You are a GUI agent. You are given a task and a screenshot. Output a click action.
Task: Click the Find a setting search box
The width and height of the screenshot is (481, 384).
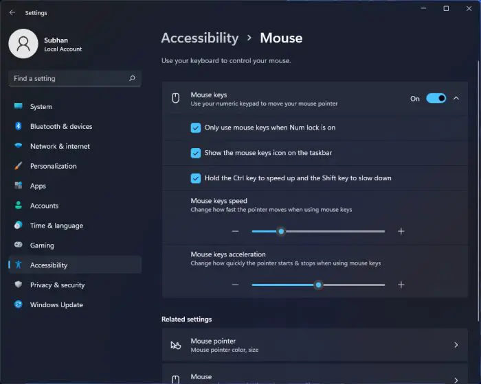[x=75, y=78]
